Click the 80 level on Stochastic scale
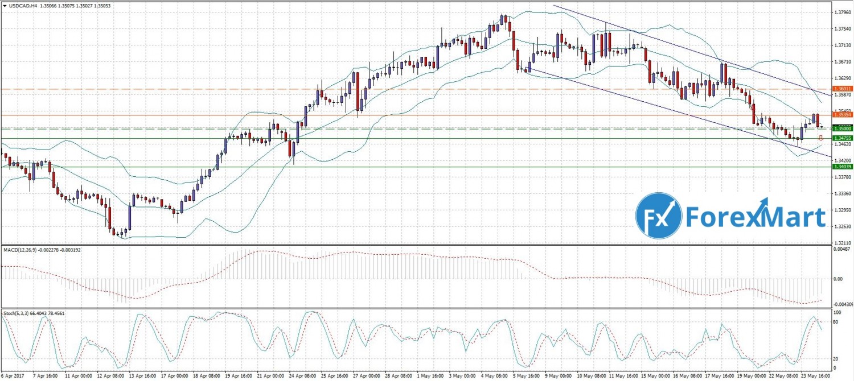 [836, 322]
